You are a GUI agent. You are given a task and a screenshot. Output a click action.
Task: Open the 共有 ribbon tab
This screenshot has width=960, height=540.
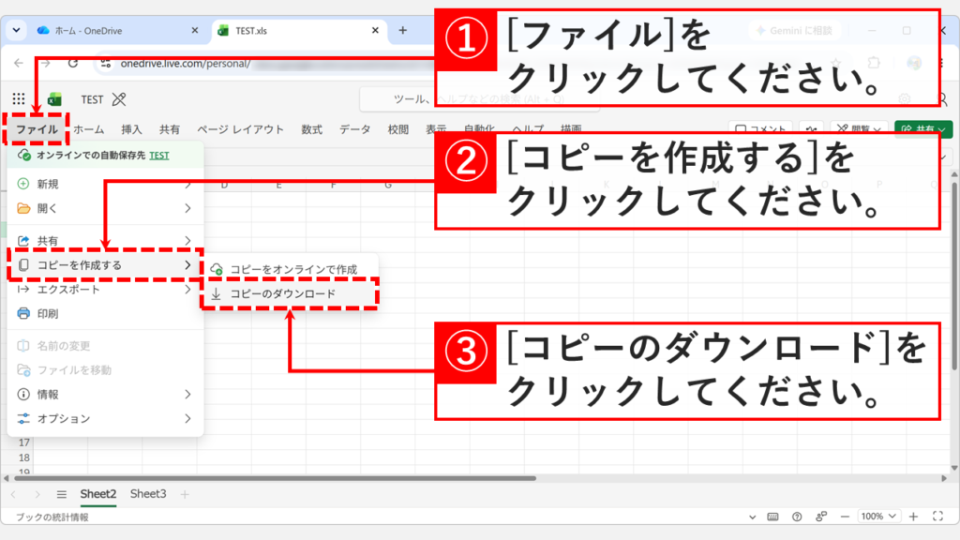pyautogui.click(x=170, y=129)
